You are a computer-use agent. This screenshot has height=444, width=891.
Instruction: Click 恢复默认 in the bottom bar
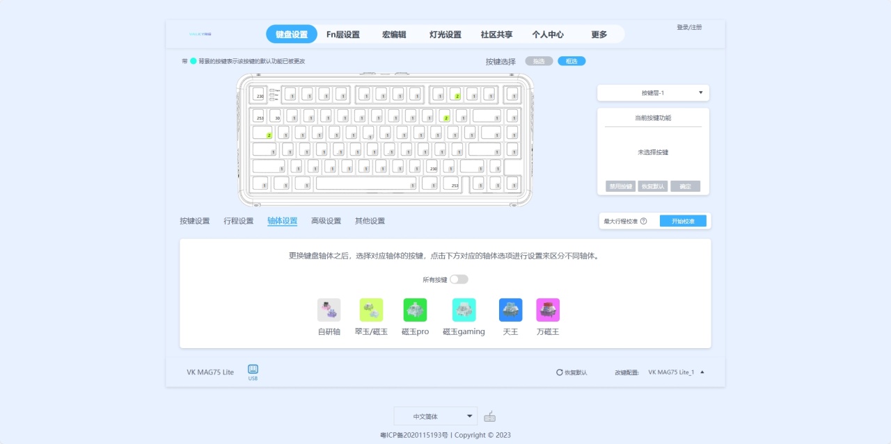click(x=571, y=372)
